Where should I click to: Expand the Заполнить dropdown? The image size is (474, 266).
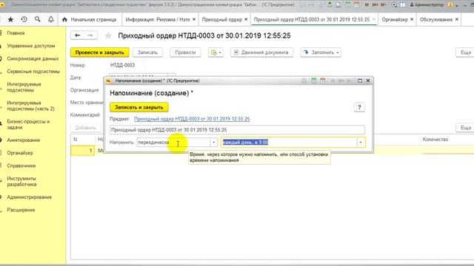click(321, 52)
